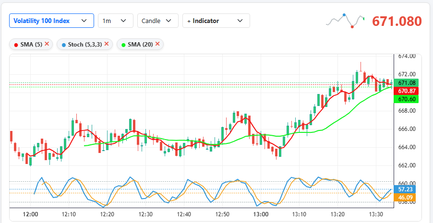This screenshot has height=223, width=433.
Task: Remove the SMA (20) indicator
Action: 157,44
